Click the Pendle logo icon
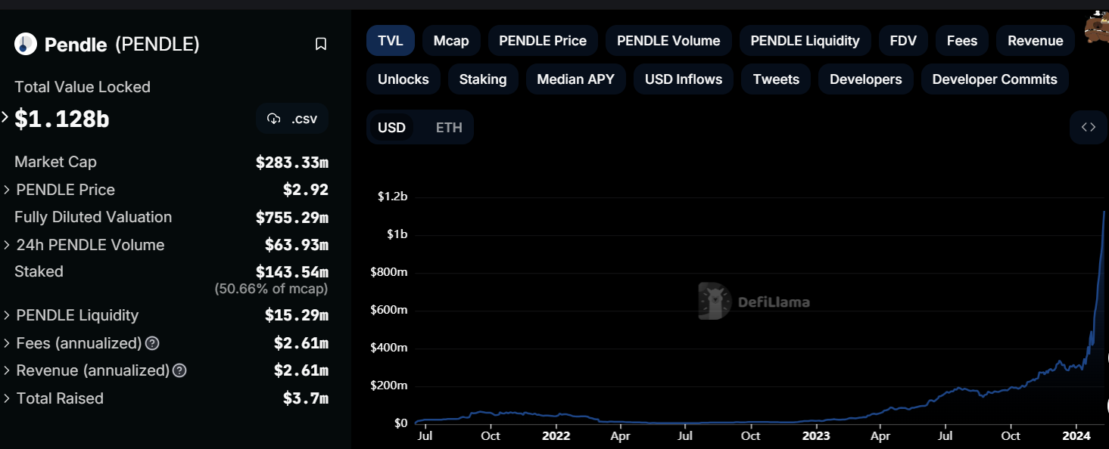The width and height of the screenshot is (1109, 449). [x=26, y=45]
